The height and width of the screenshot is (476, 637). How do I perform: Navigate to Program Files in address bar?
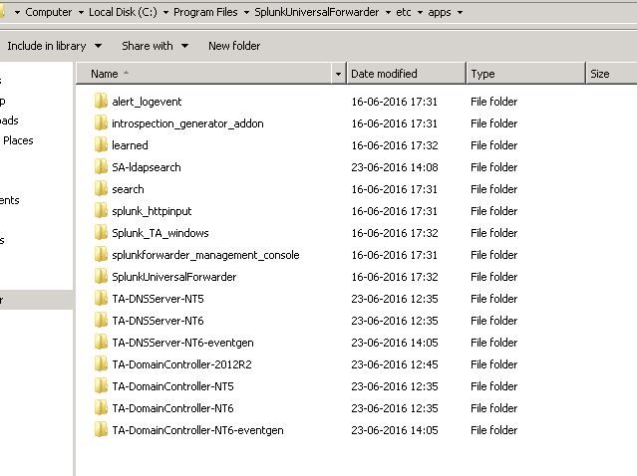[x=206, y=12]
